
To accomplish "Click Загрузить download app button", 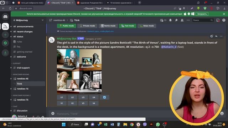I will (202, 14).
